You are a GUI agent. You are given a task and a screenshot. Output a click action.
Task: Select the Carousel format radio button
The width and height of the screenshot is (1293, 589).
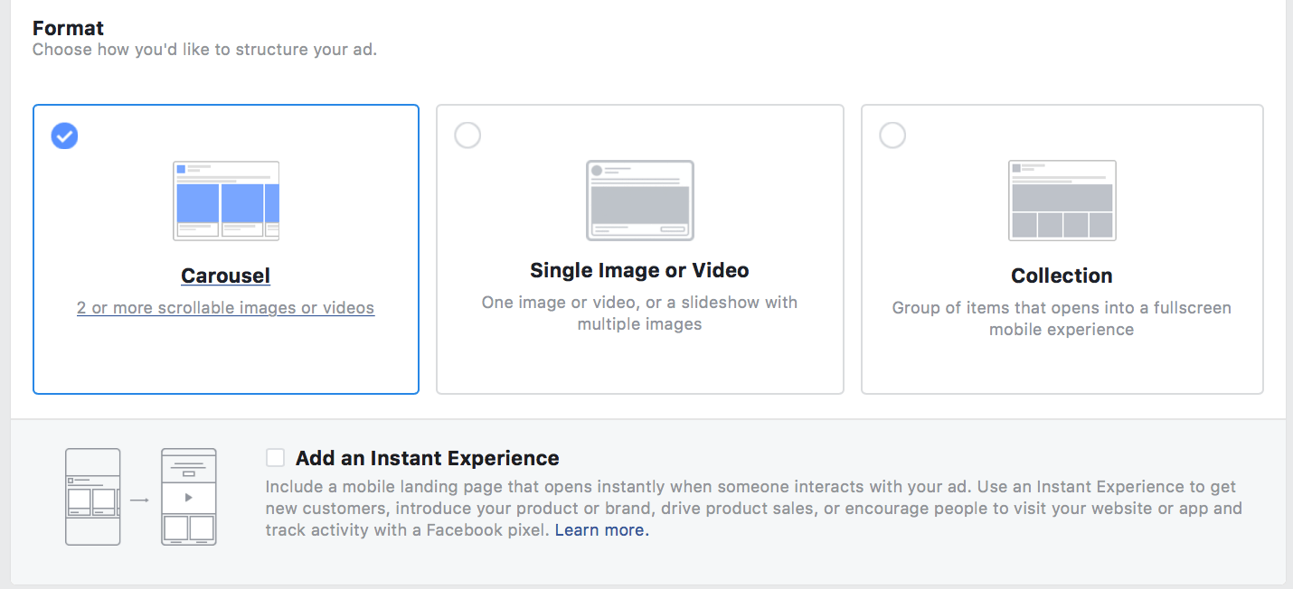click(64, 136)
